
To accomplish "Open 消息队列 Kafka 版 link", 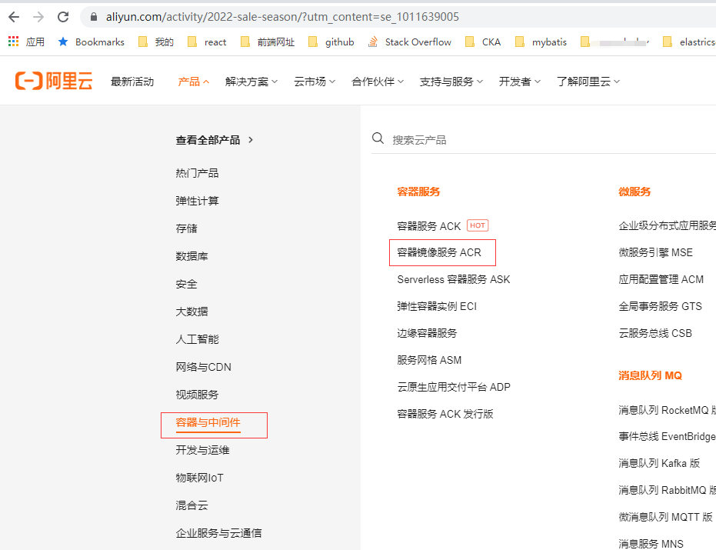I will [x=659, y=463].
